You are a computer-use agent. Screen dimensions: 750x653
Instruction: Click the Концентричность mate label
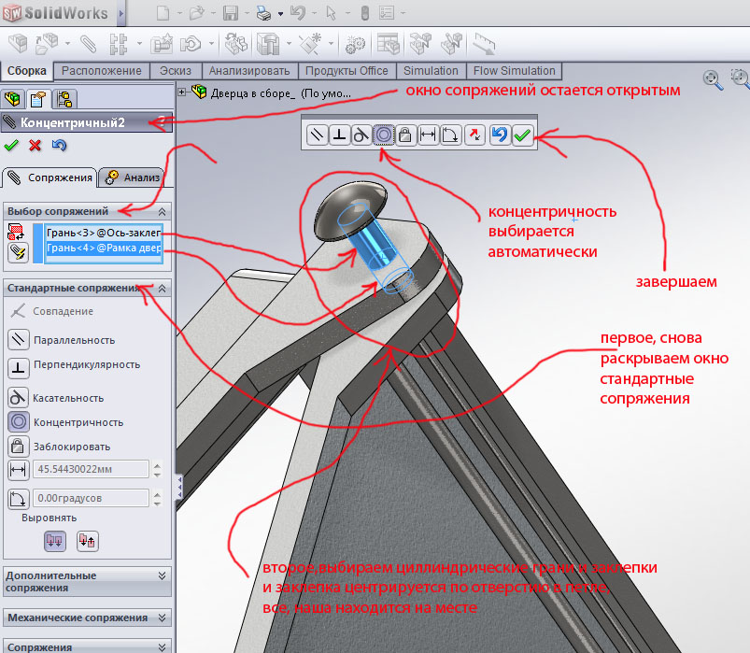(x=78, y=422)
